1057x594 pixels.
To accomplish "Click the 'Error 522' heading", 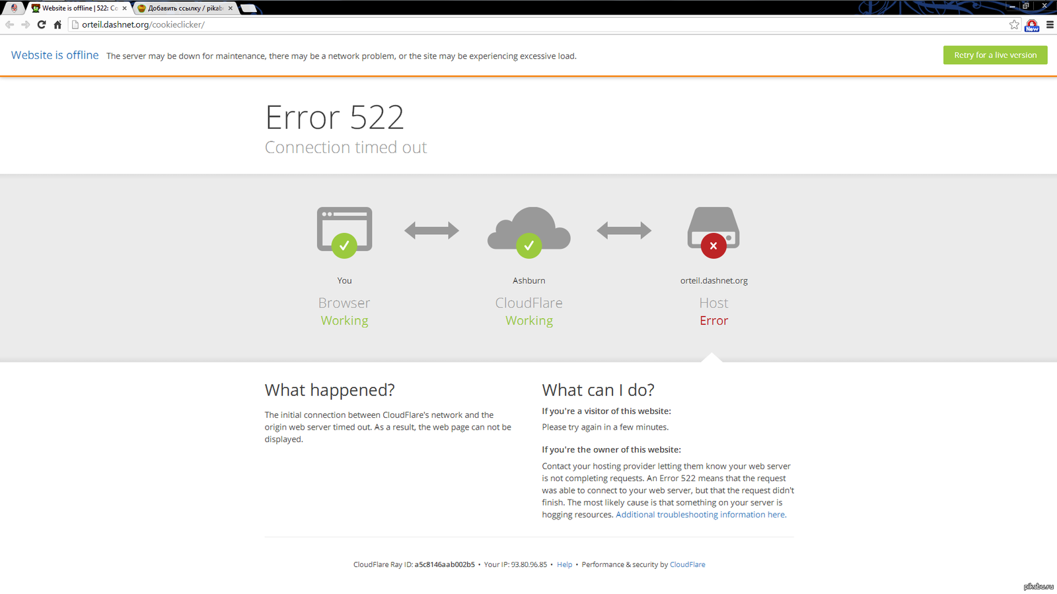I will click(x=334, y=117).
